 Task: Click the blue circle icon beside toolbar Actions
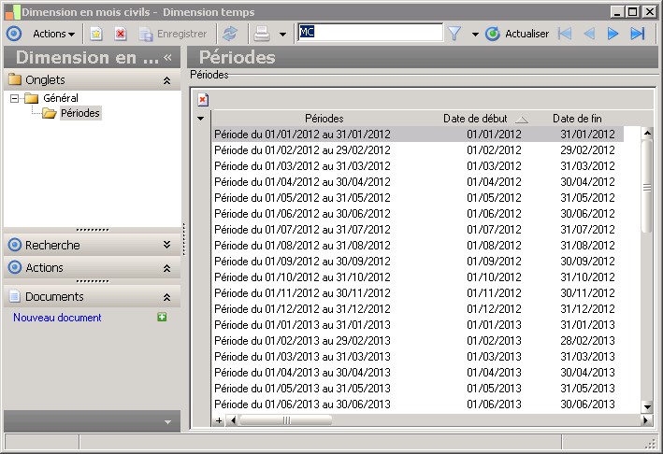14,34
